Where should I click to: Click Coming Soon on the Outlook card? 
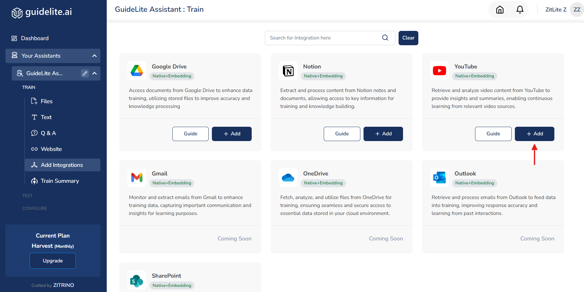[537, 239]
